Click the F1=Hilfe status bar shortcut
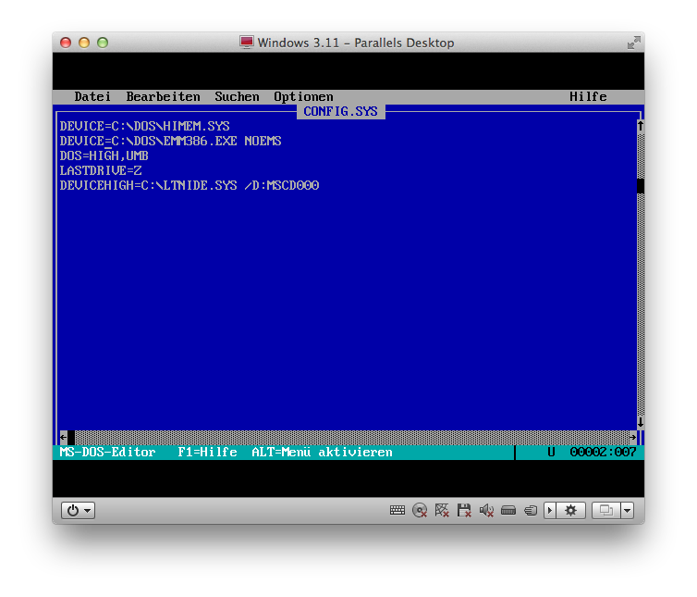This screenshot has width=697, height=597. [x=207, y=453]
